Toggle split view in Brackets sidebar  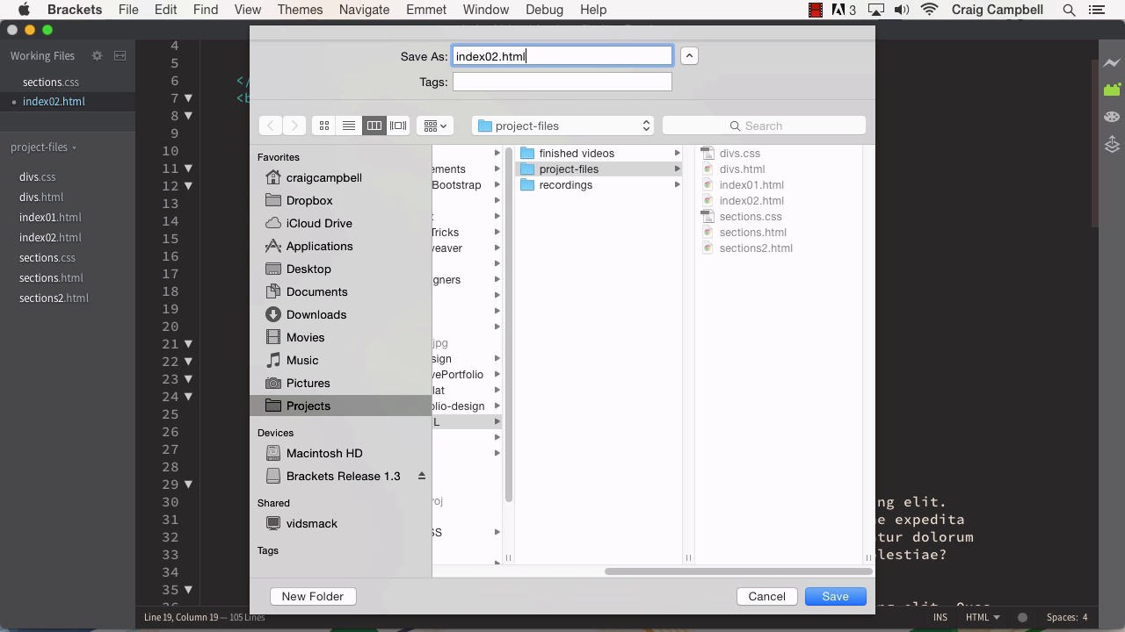(x=120, y=55)
